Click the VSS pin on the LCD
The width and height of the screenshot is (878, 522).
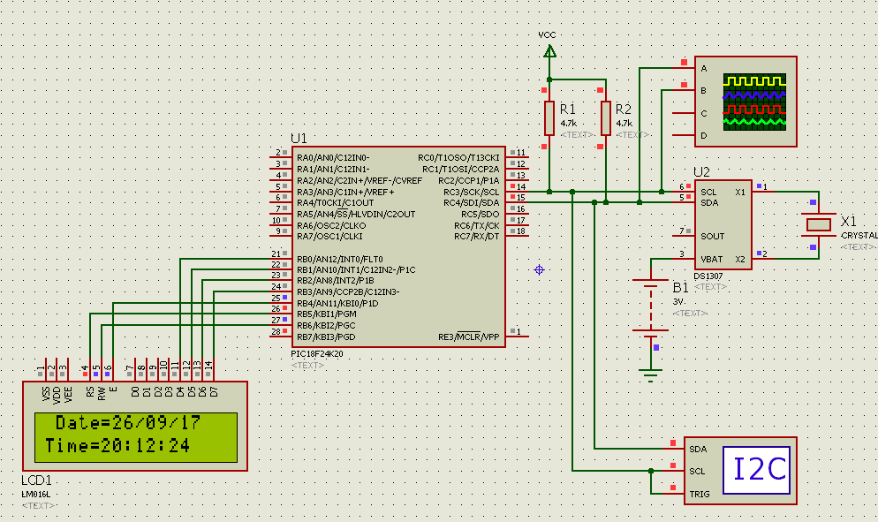46,394
